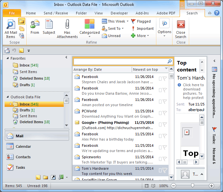
Task: Collapse the Favorites group
Action: point(8,58)
